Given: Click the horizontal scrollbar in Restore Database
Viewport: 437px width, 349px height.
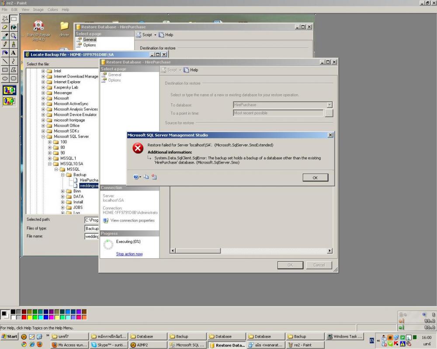Looking at the screenshot, I should [251, 251].
